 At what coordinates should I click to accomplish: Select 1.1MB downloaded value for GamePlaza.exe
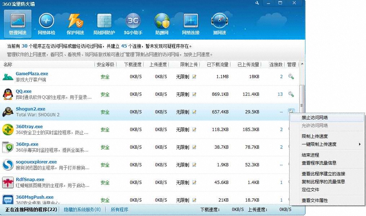tap(222, 77)
